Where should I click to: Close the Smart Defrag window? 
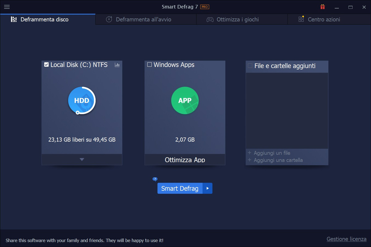coord(364,7)
